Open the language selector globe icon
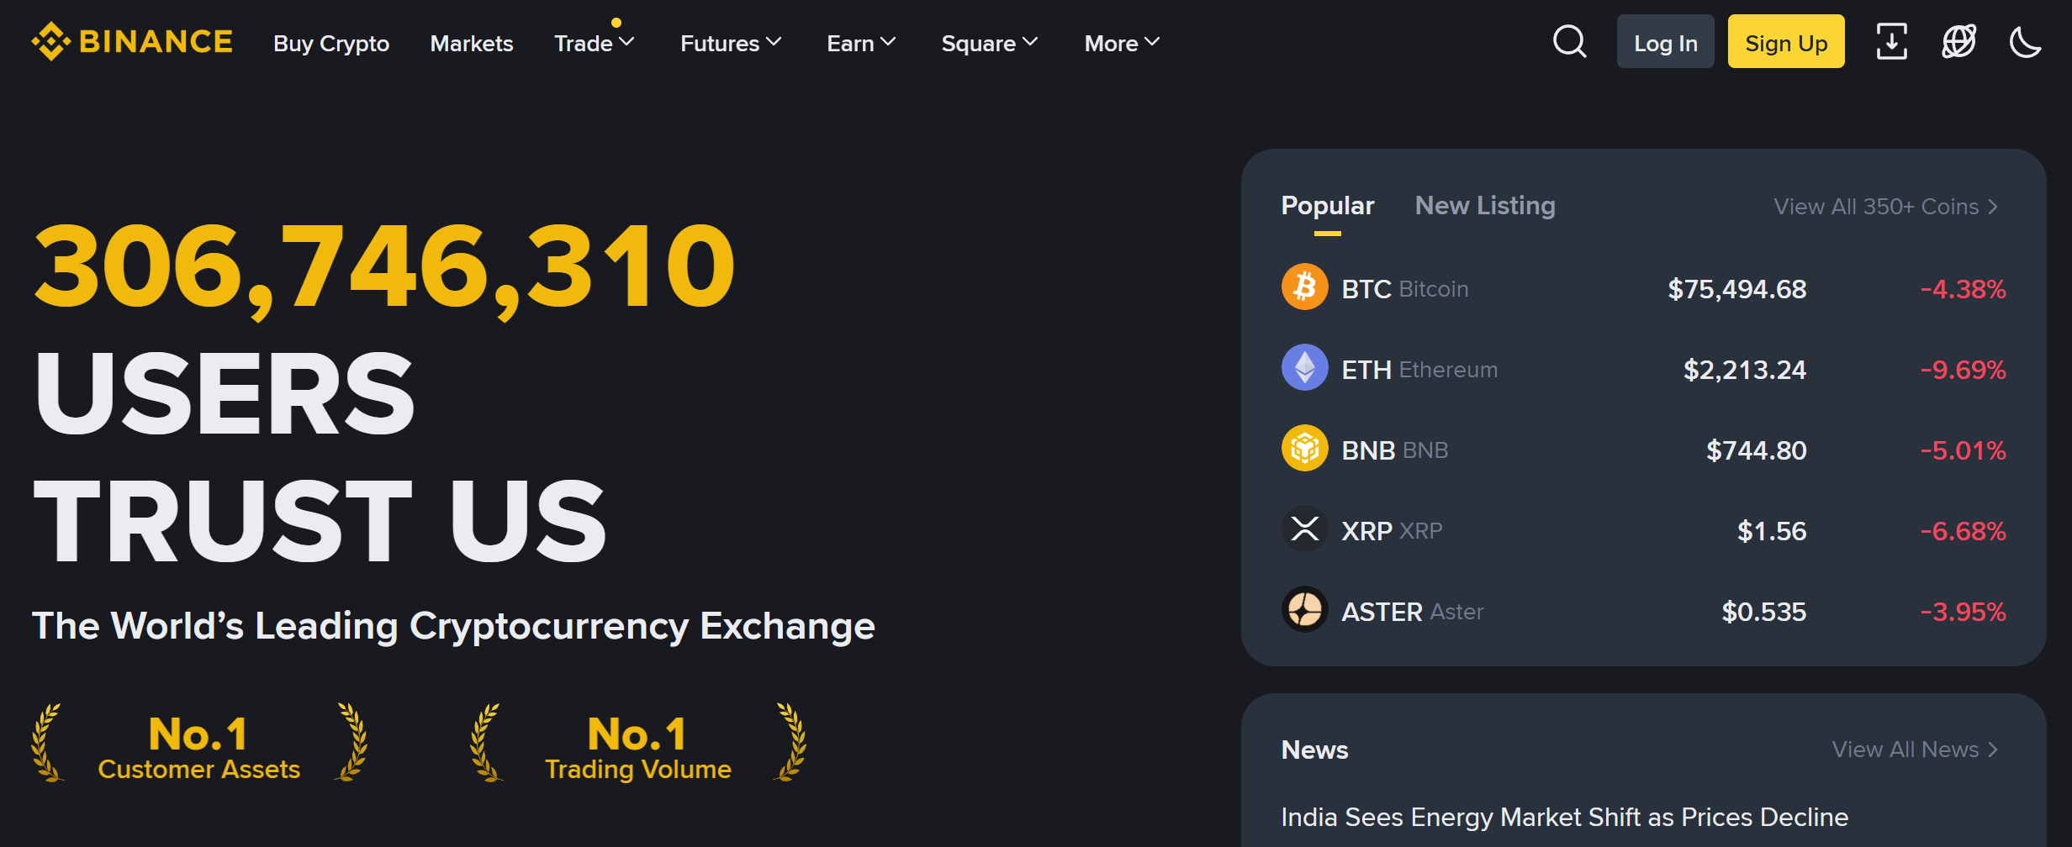The width and height of the screenshot is (2072, 847). point(1958,41)
